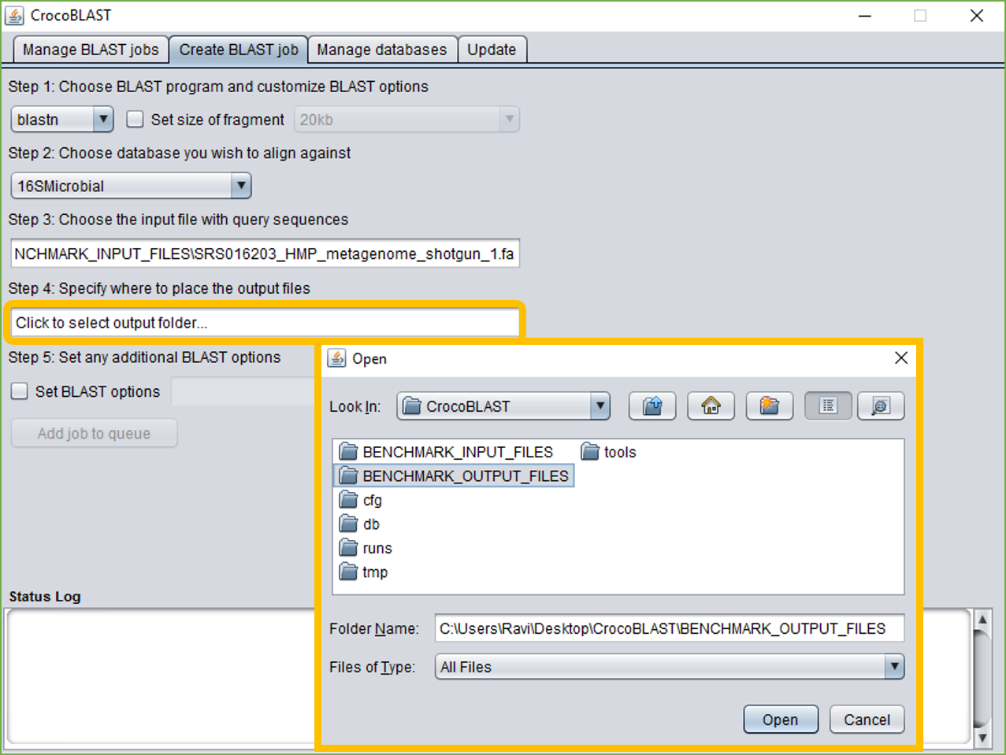Switch to Manage BLAST jobs tab
This screenshot has width=1006, height=755.
click(91, 50)
